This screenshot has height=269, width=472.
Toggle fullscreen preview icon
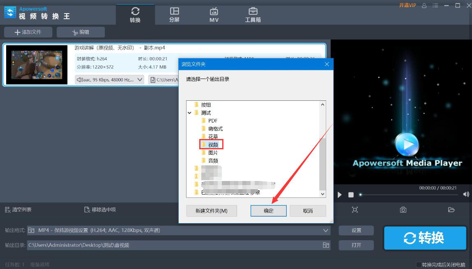pos(355,210)
